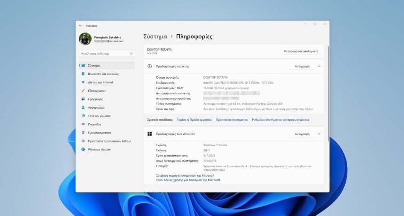Click the 5/7/2021 install date value
The image size is (404, 216).
coord(209,156)
